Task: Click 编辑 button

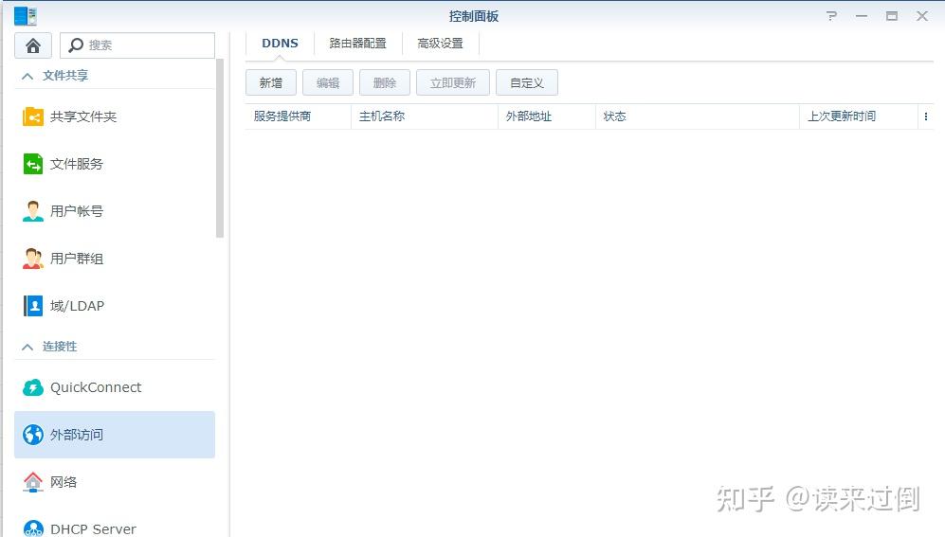Action: click(328, 82)
